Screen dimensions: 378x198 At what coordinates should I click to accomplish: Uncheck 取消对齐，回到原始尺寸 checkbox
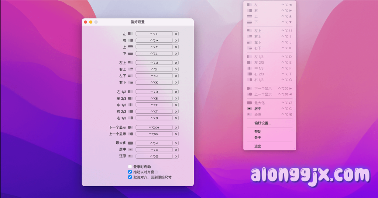tap(130, 177)
